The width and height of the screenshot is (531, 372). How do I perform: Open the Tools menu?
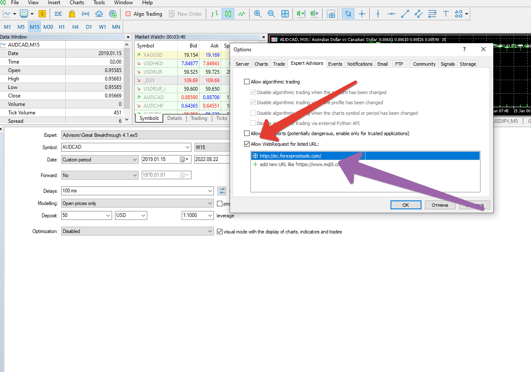pyautogui.click(x=99, y=3)
